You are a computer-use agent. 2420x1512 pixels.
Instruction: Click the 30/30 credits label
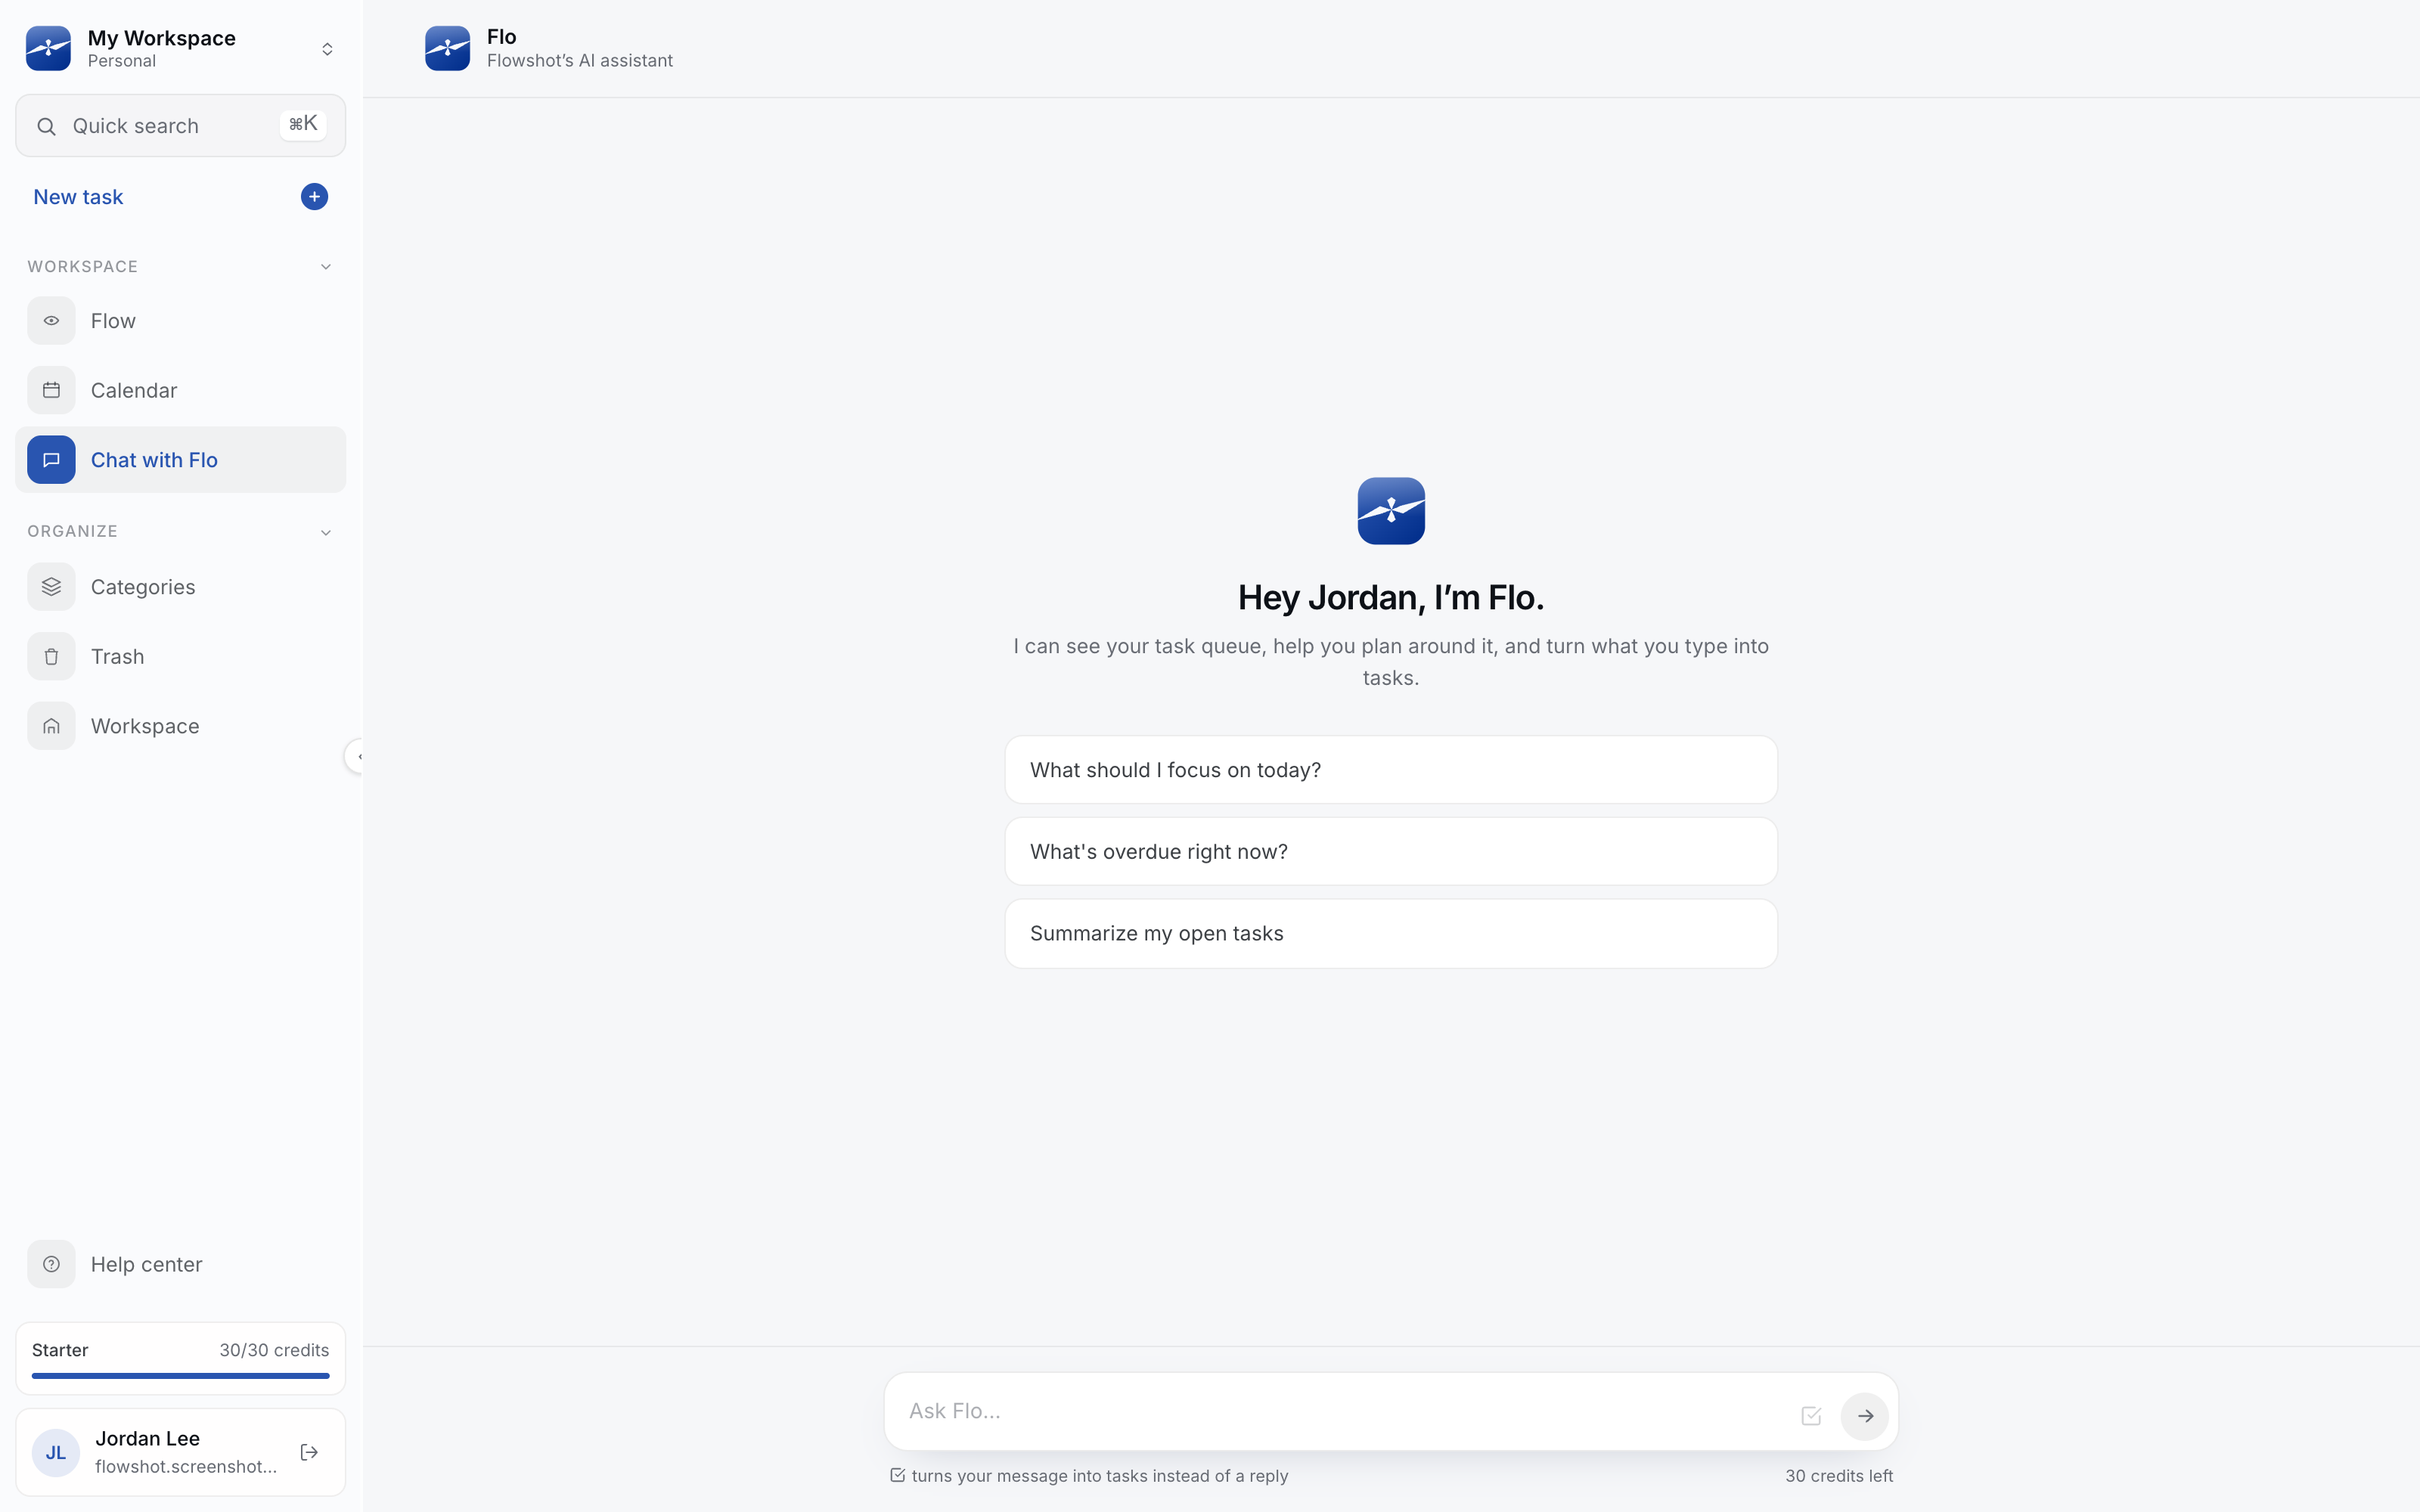tap(274, 1350)
